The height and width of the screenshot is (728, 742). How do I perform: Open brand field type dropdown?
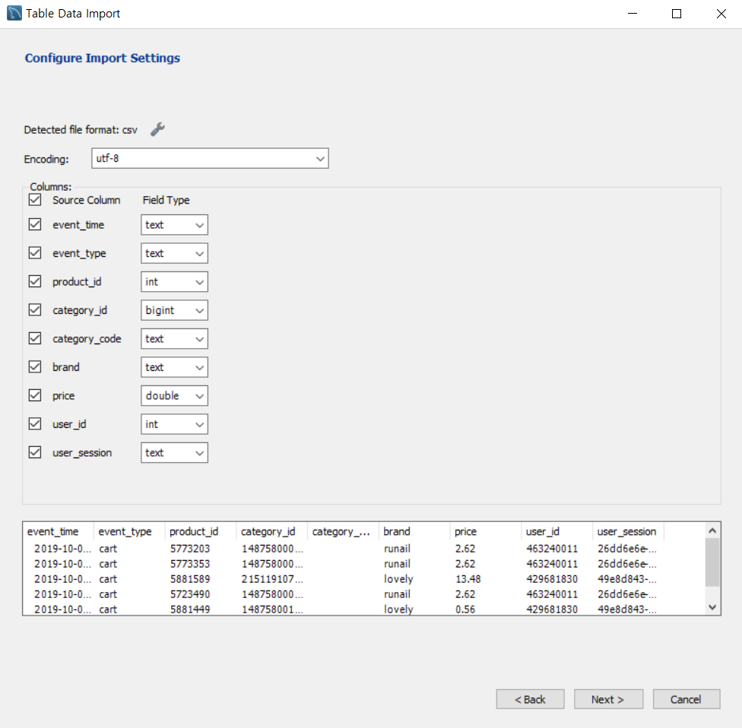[174, 367]
